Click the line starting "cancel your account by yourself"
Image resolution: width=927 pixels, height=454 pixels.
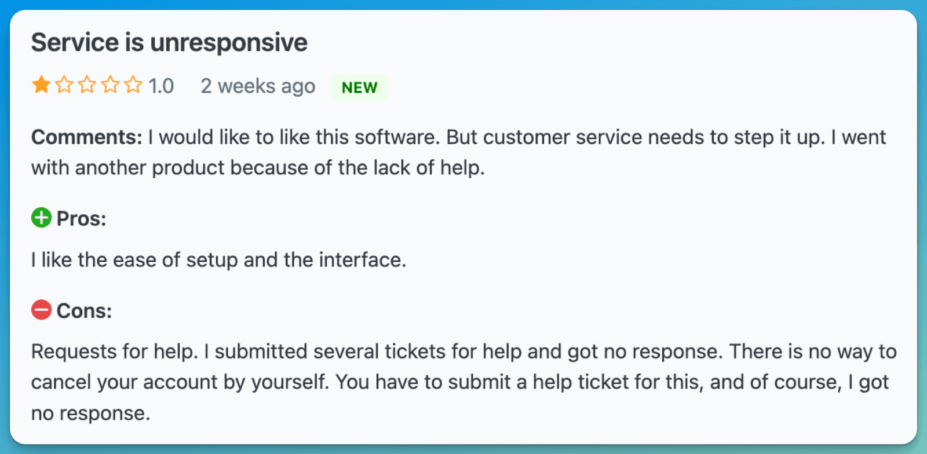coord(459,382)
